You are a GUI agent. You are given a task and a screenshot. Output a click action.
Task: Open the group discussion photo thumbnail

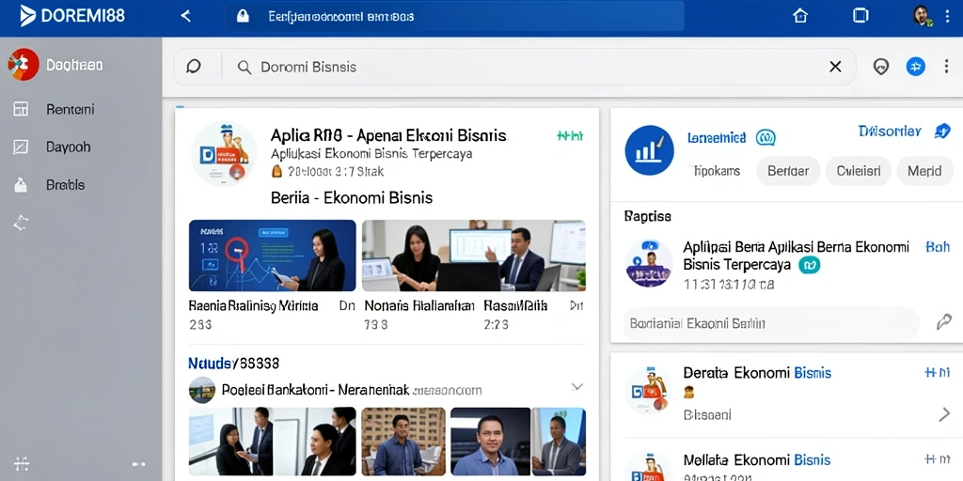272,442
